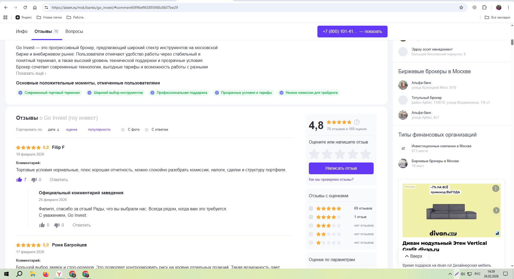Open the rating help question mark icon

click(x=357, y=122)
